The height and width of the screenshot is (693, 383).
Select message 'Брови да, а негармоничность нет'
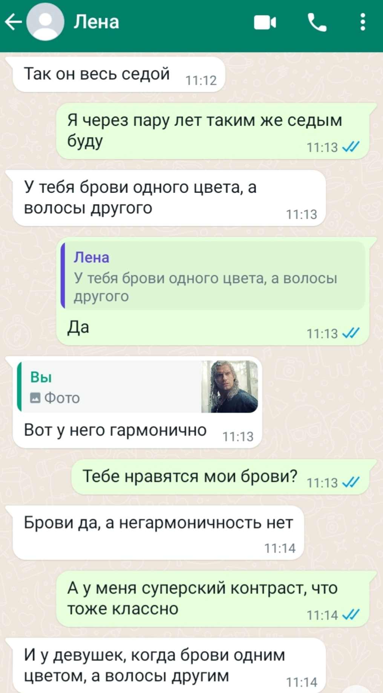tap(158, 533)
